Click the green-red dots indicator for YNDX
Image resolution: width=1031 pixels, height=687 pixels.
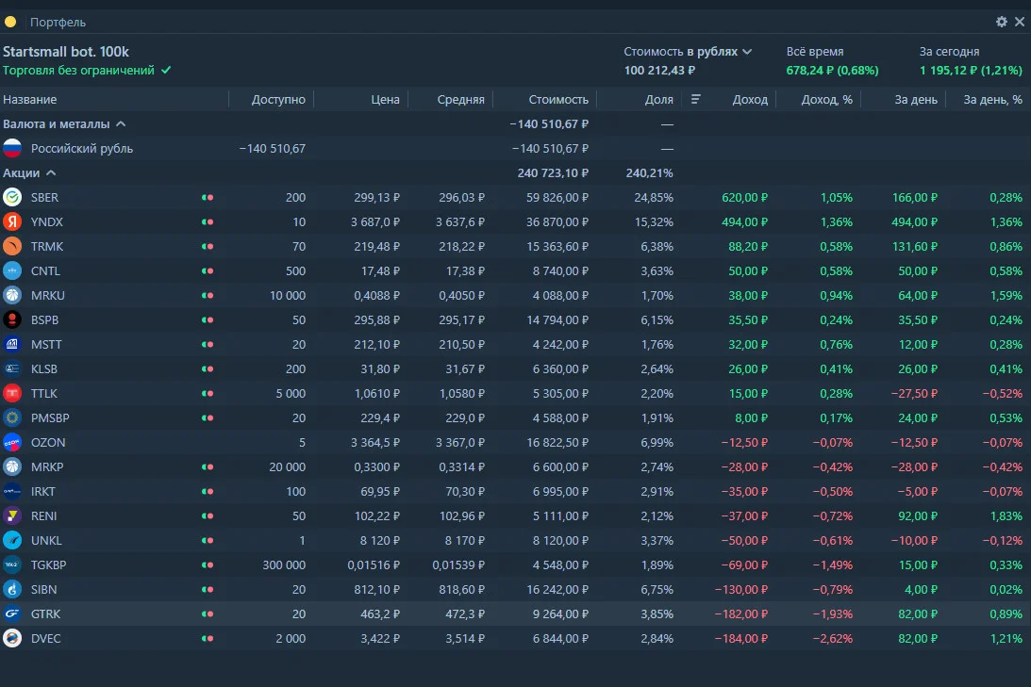pyautogui.click(x=208, y=222)
